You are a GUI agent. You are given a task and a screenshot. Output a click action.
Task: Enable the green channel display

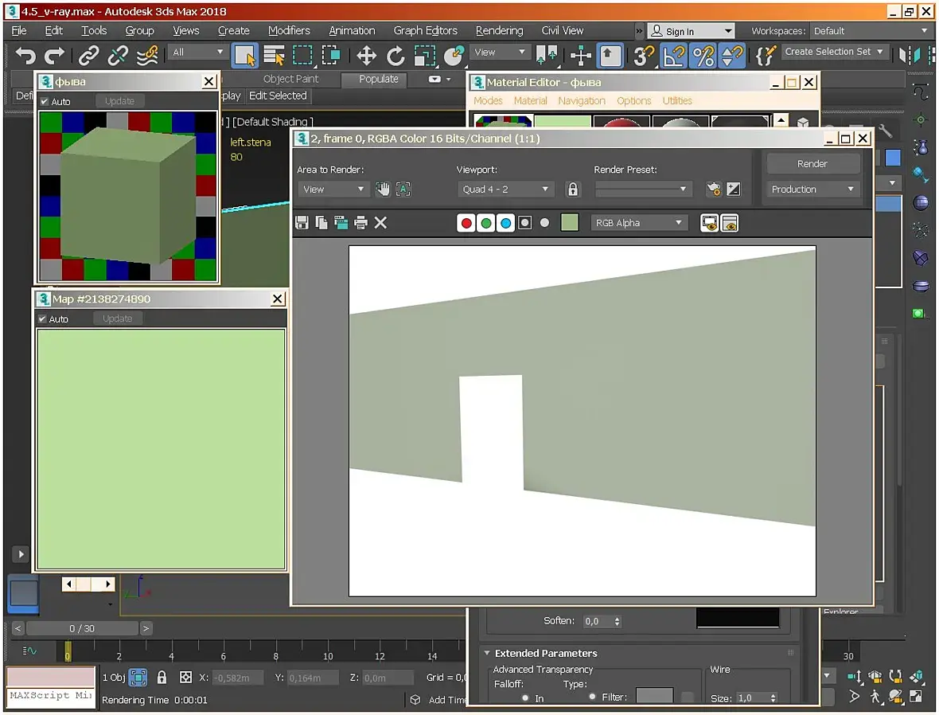[x=486, y=223]
